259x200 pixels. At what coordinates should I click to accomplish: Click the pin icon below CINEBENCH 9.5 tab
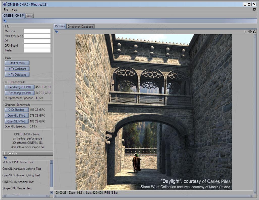click(x=5, y=21)
